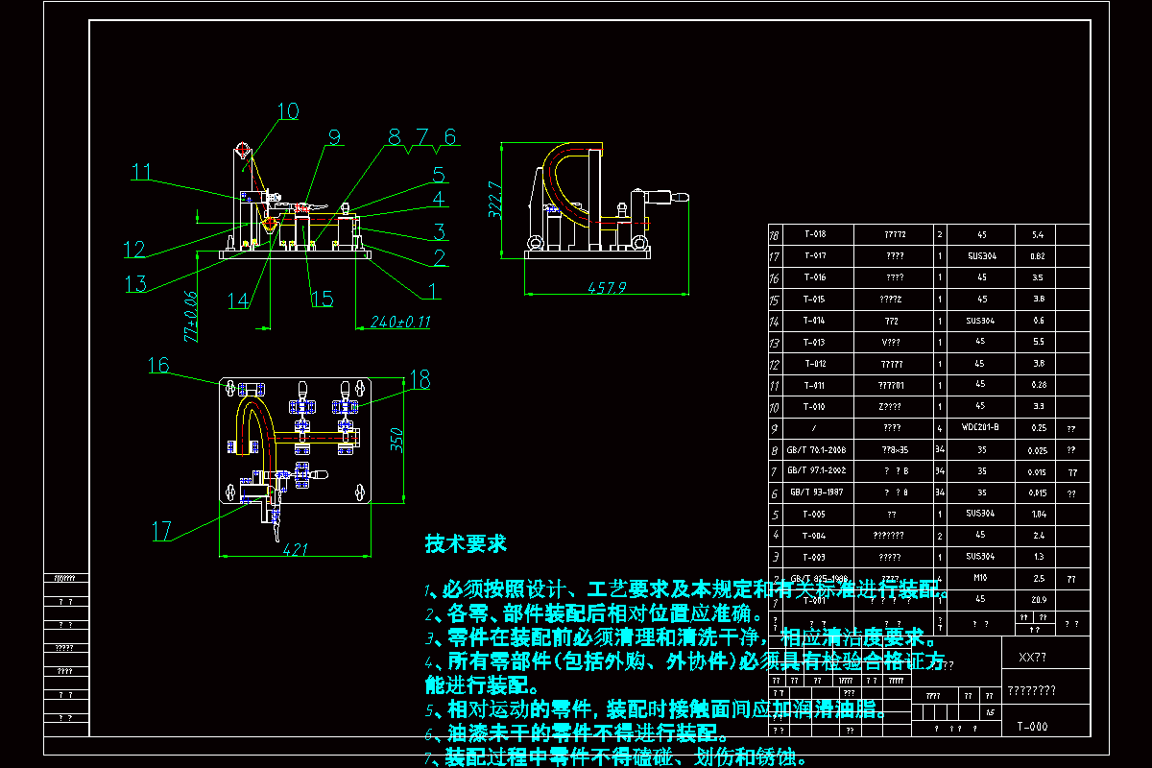This screenshot has height=768, width=1152.
Task: Select the 技术要求 heading
Action: coord(466,543)
